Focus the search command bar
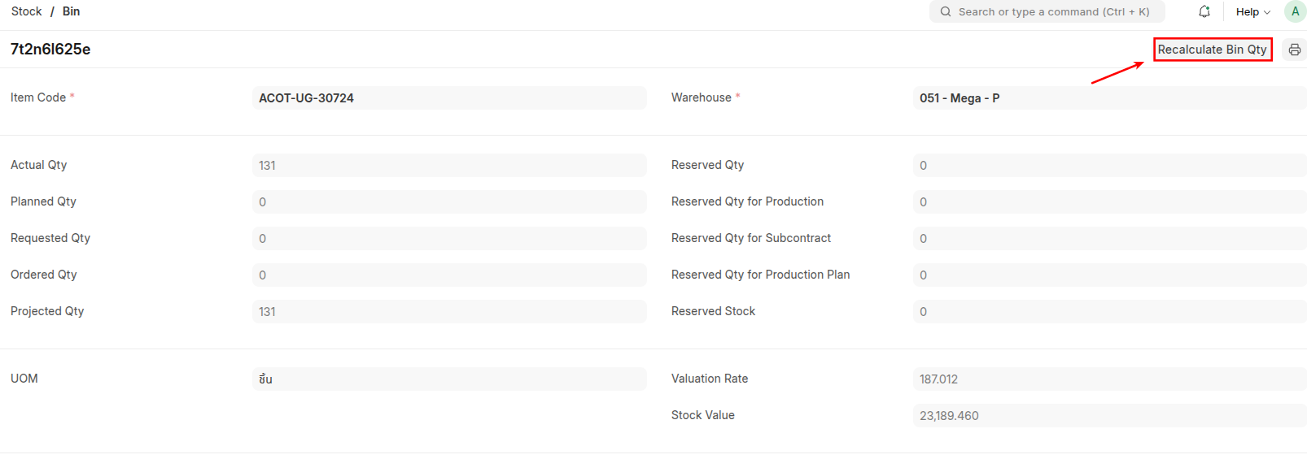Image resolution: width=1307 pixels, height=472 pixels. (1047, 11)
